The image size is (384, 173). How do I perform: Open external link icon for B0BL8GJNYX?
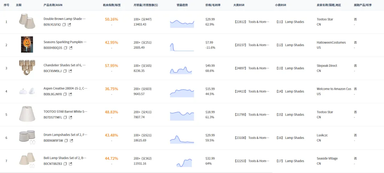(70, 94)
